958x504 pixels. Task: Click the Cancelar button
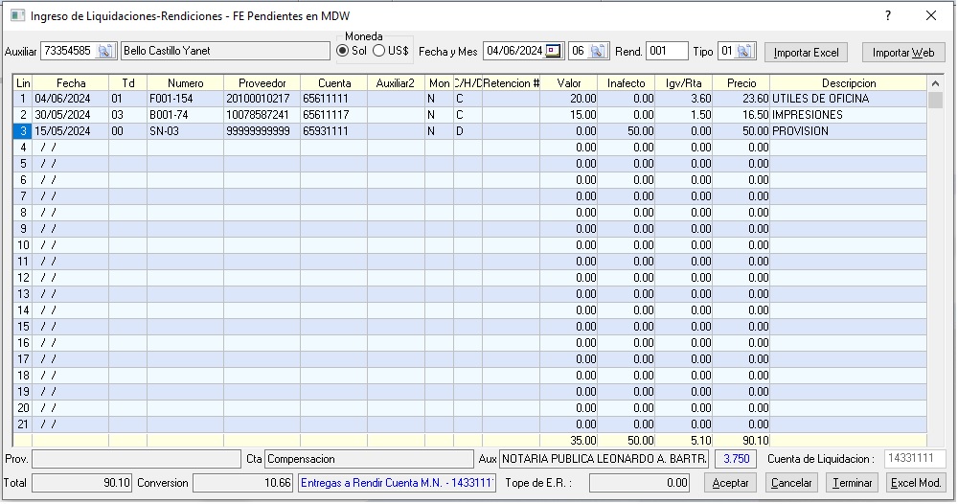pyautogui.click(x=791, y=483)
